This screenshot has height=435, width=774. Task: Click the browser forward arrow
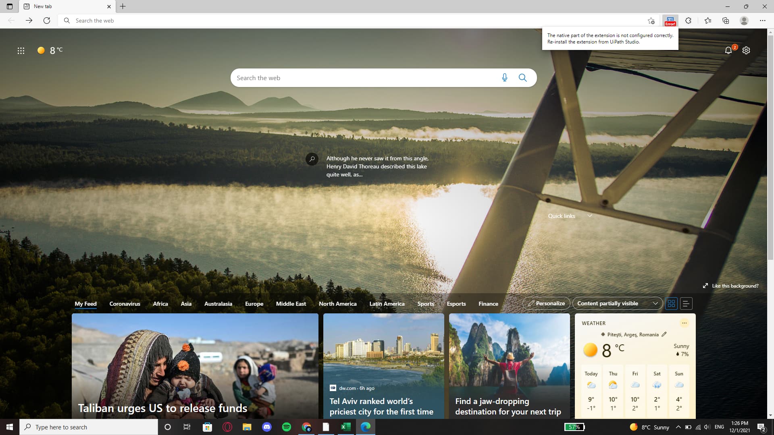29,21
